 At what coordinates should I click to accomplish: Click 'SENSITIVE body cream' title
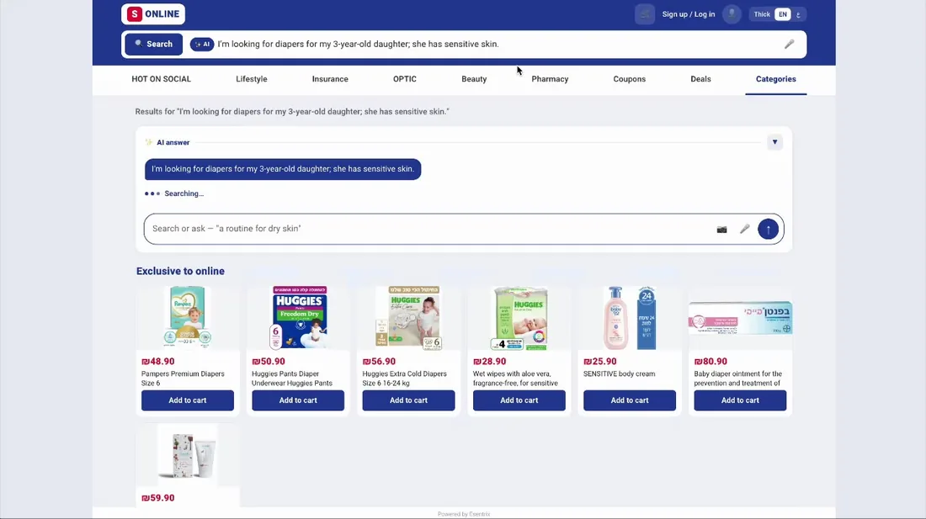coord(619,374)
